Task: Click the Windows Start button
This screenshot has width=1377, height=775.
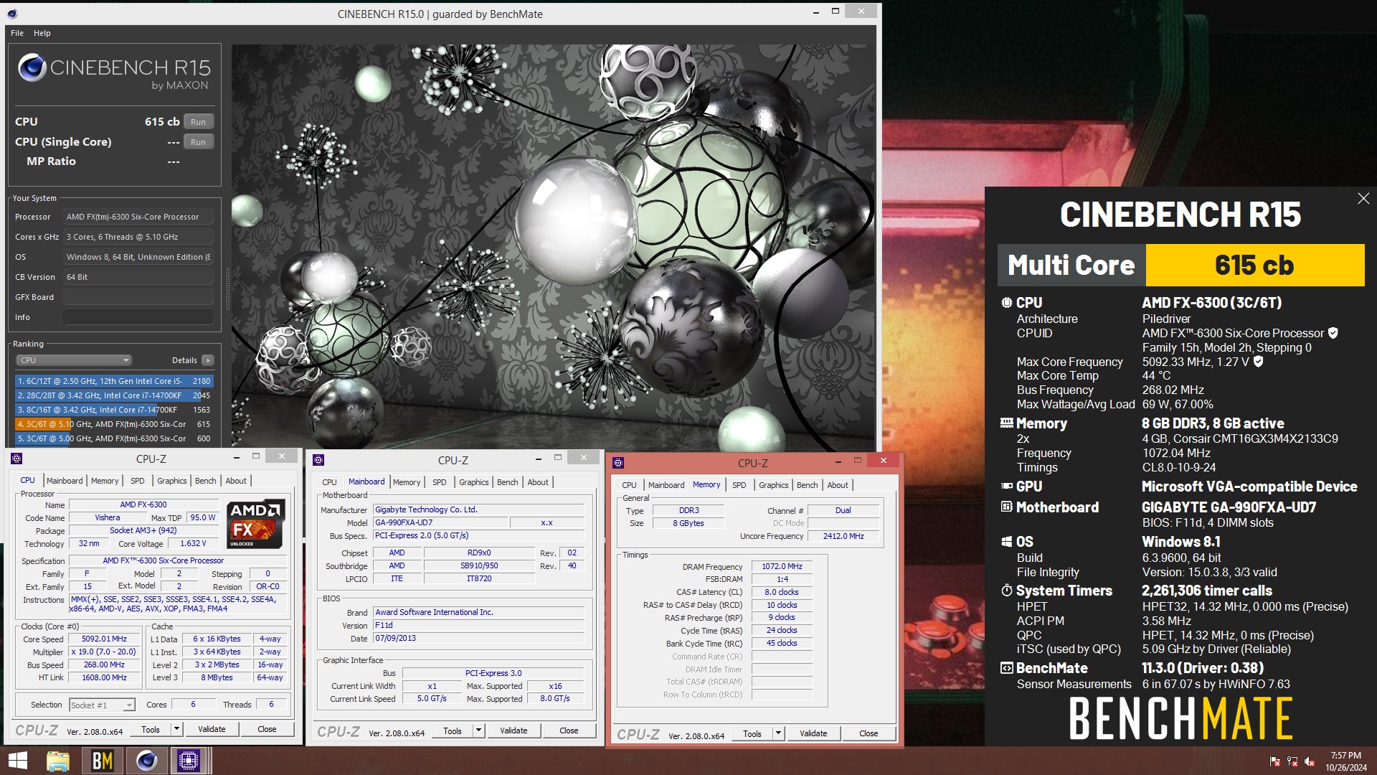Action: [x=17, y=761]
